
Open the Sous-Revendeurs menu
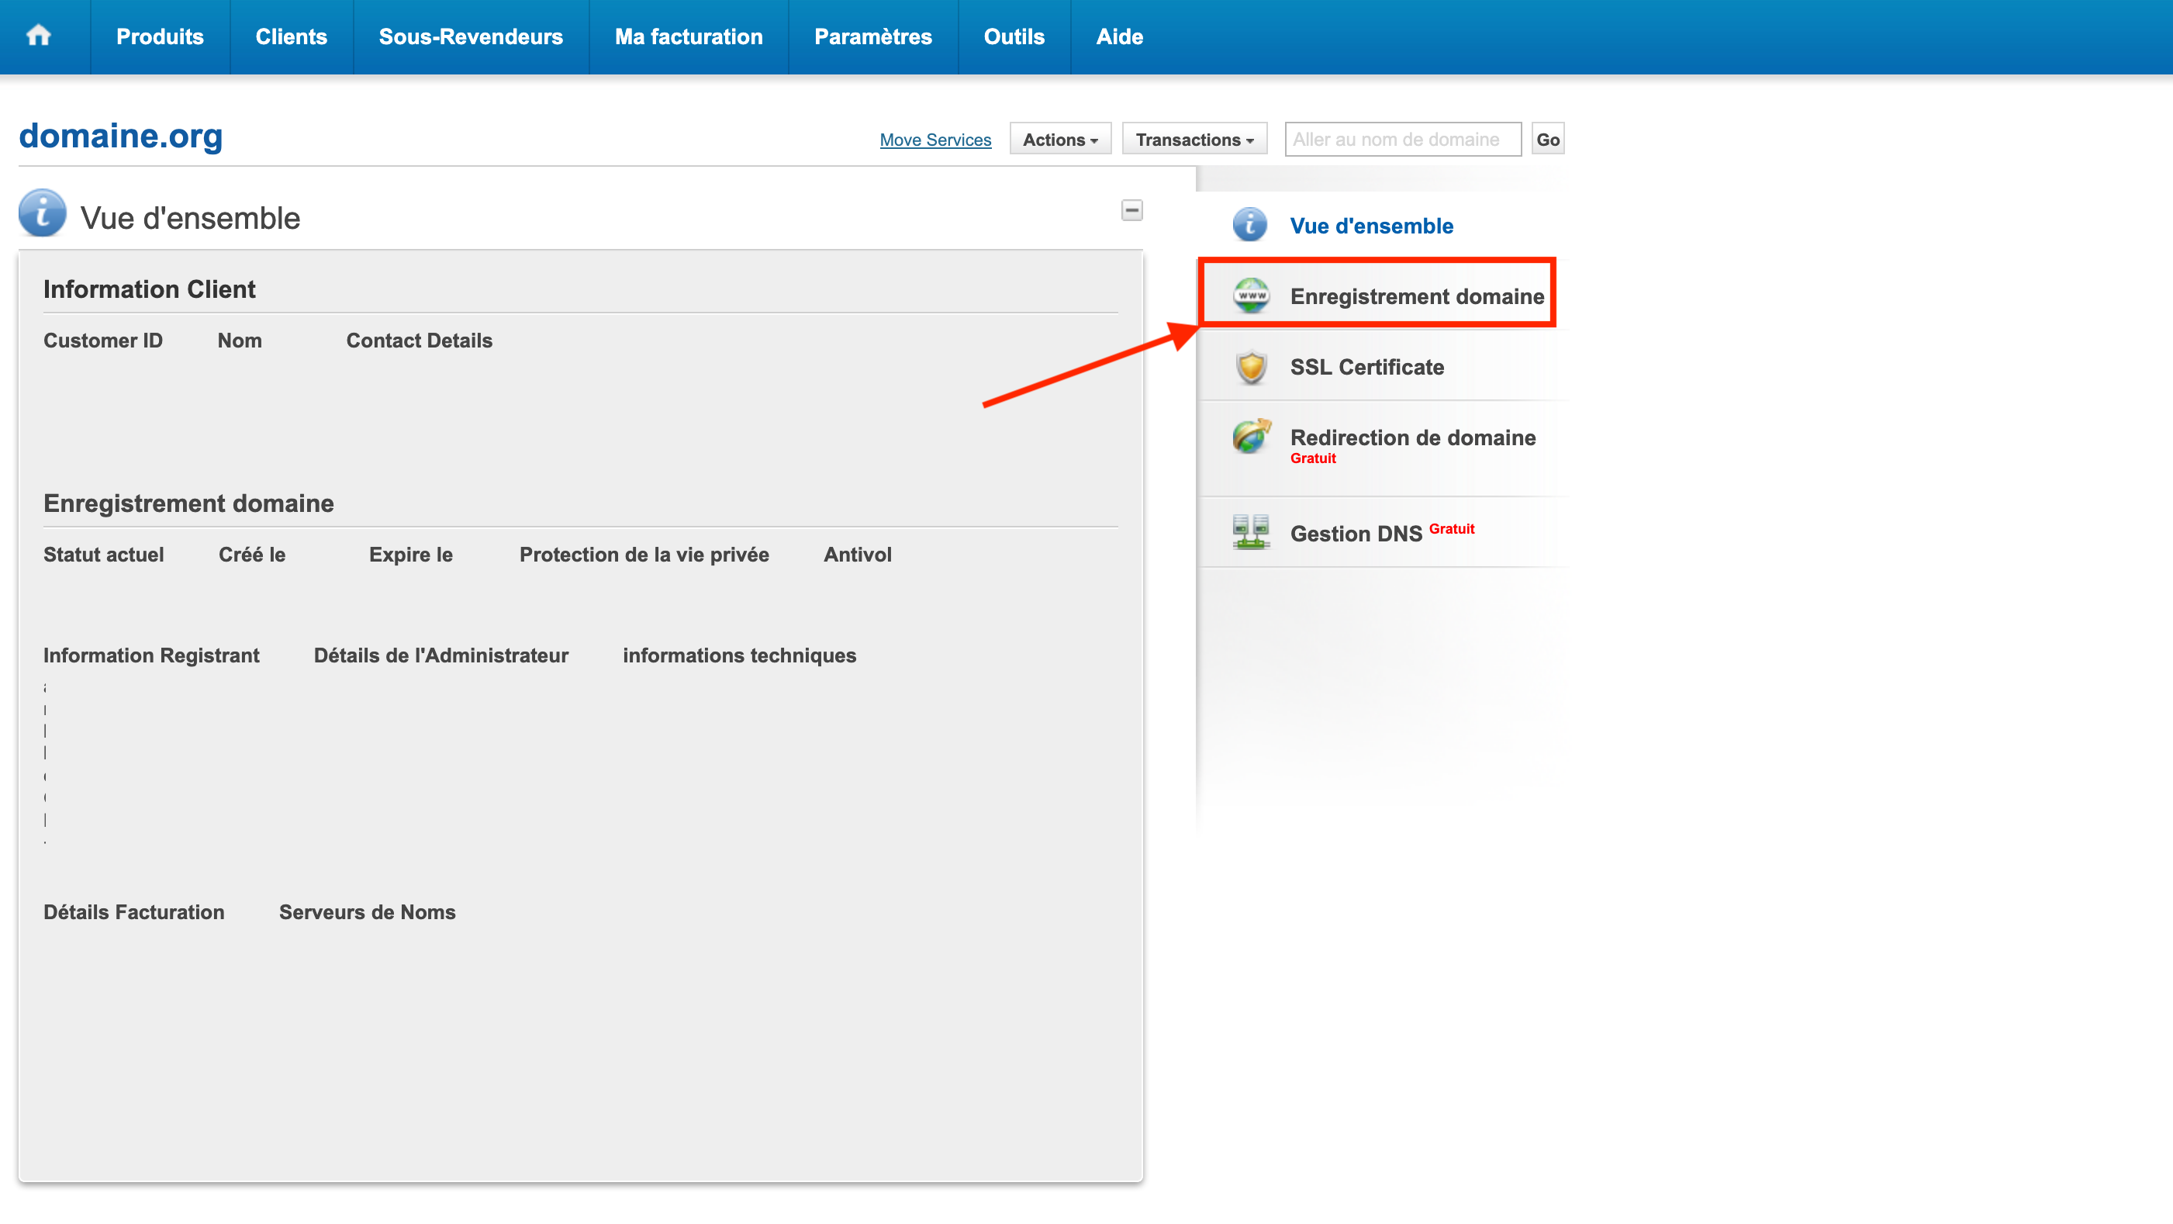471,37
